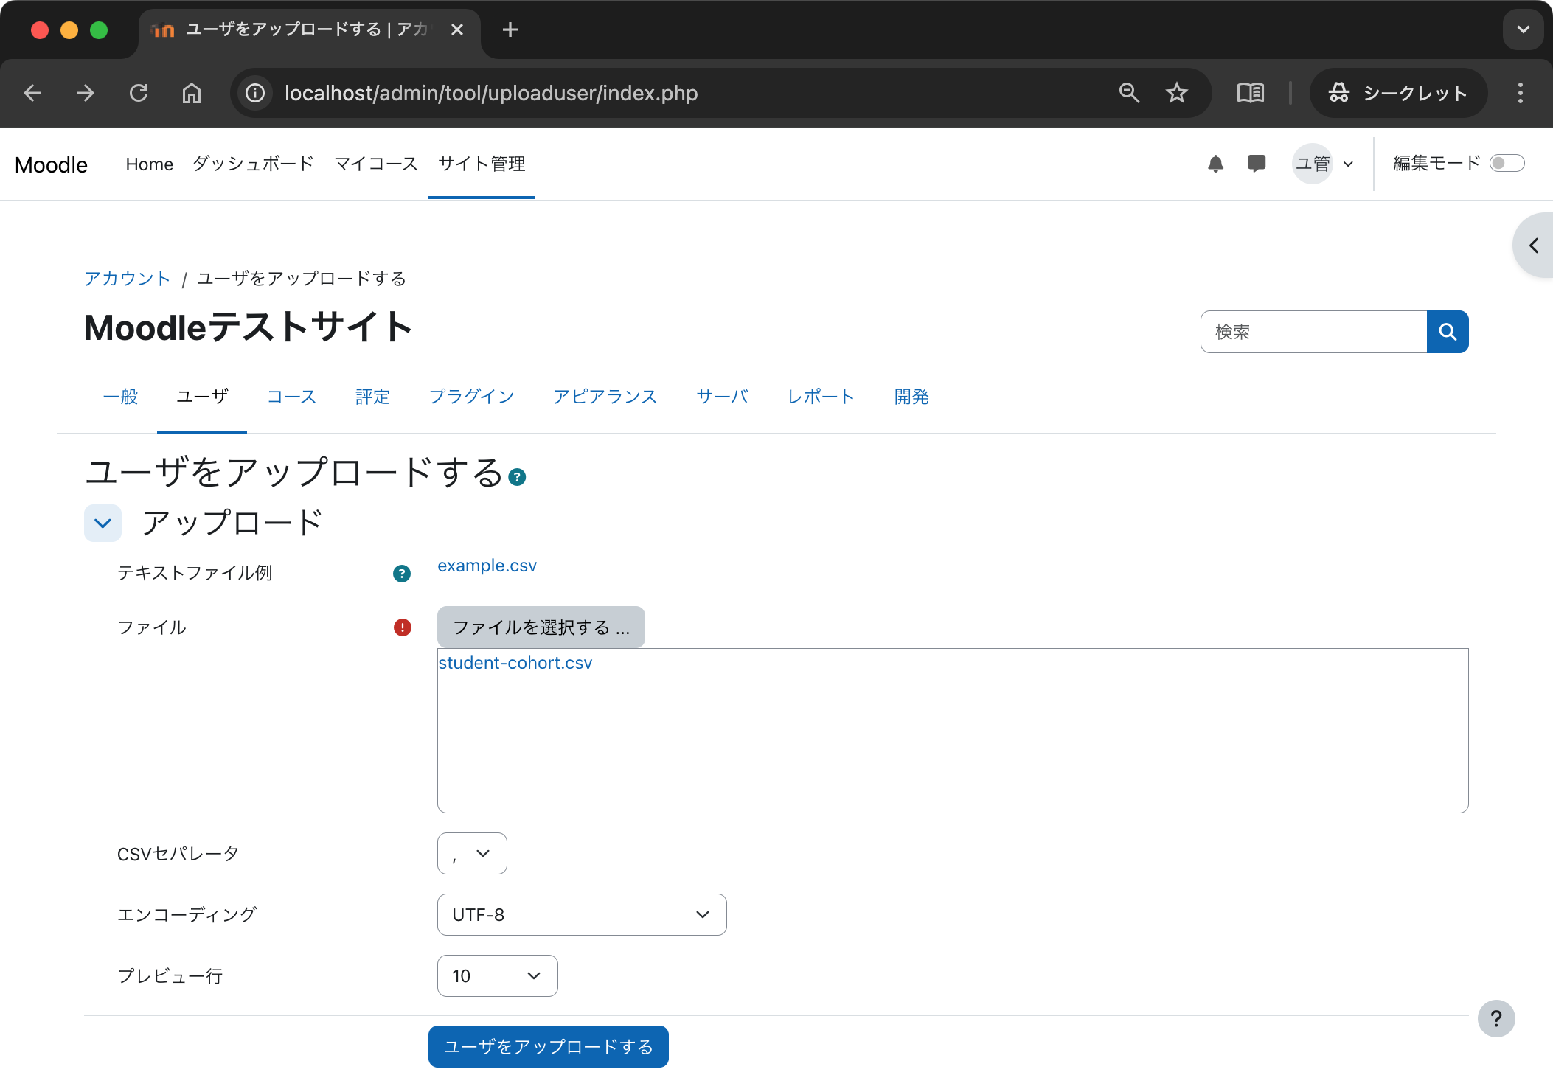Image resolution: width=1553 pixels, height=1075 pixels.
Task: Click the help icon beside ユーザをアップロードする heading
Action: 517,477
